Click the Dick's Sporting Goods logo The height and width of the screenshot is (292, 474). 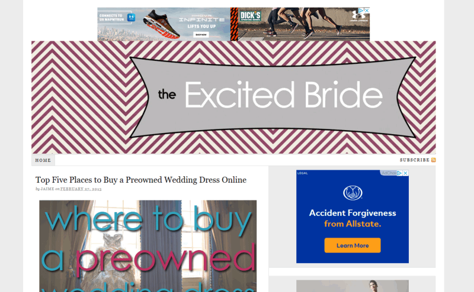(250, 17)
